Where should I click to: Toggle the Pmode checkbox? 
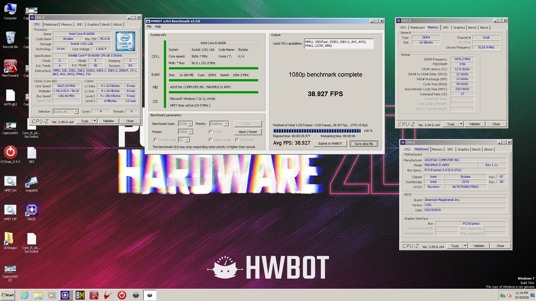[210, 132]
